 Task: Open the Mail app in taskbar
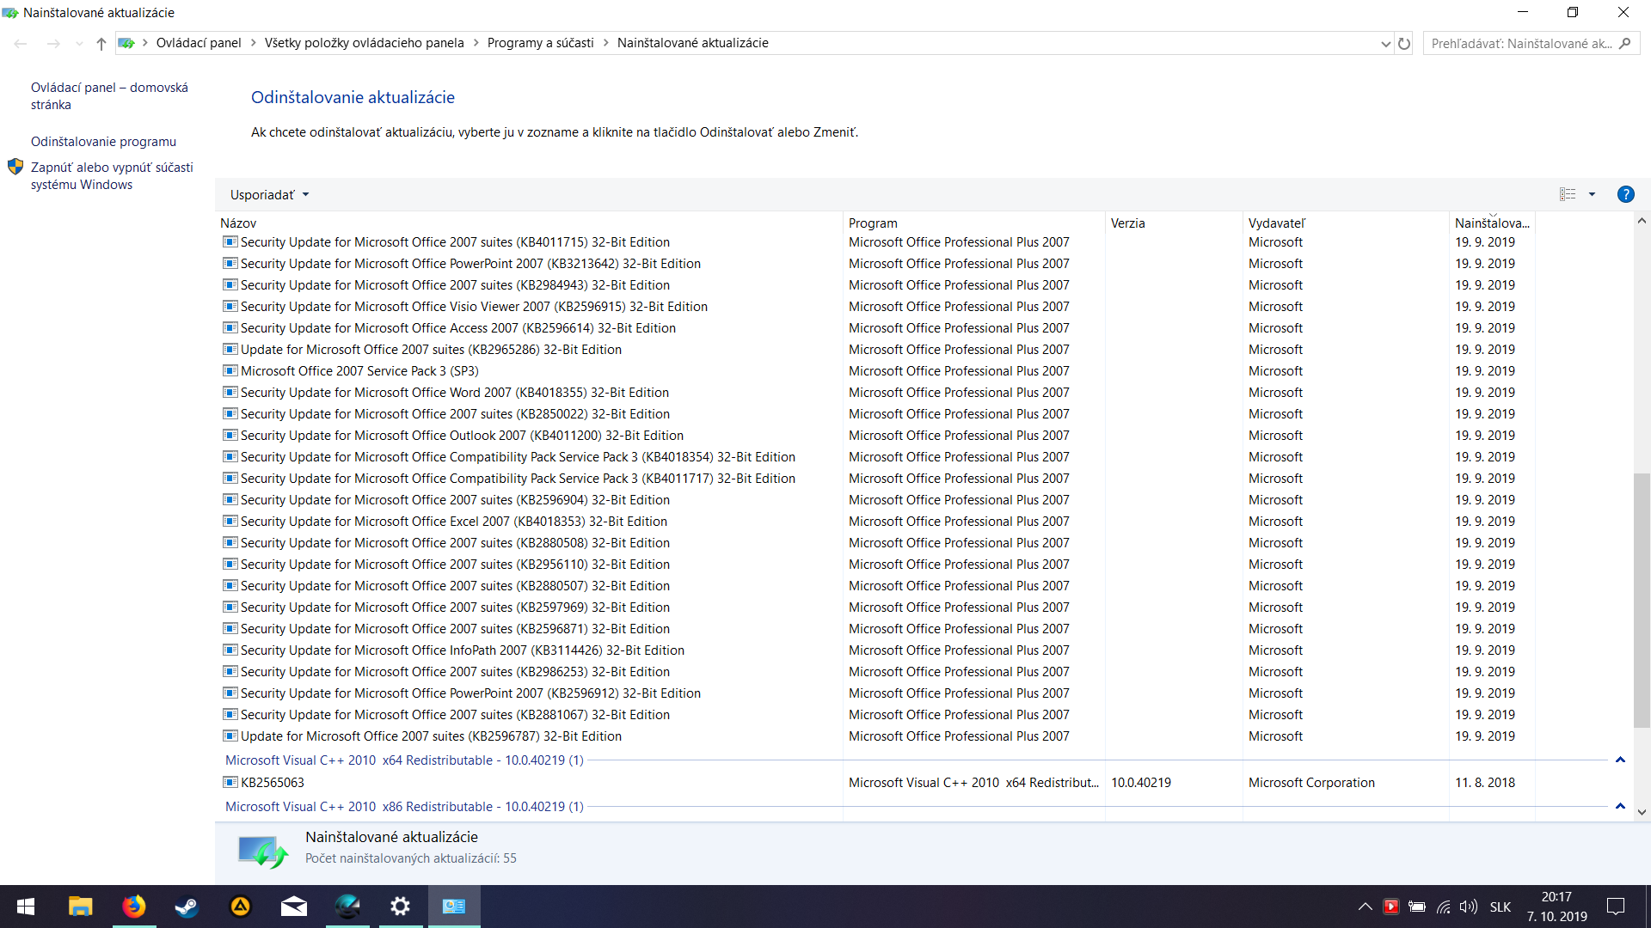tap(293, 907)
